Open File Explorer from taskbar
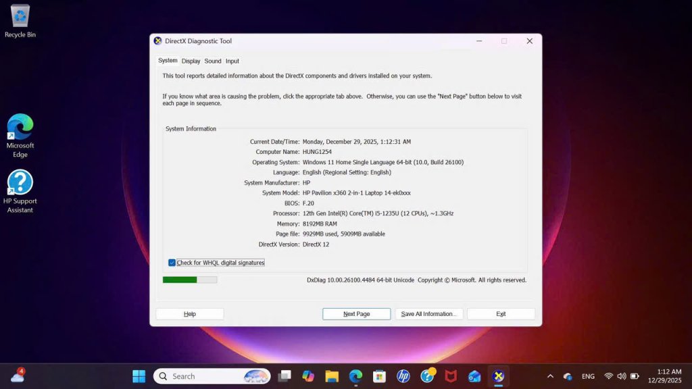Image resolution: width=692 pixels, height=389 pixels. pos(332,376)
